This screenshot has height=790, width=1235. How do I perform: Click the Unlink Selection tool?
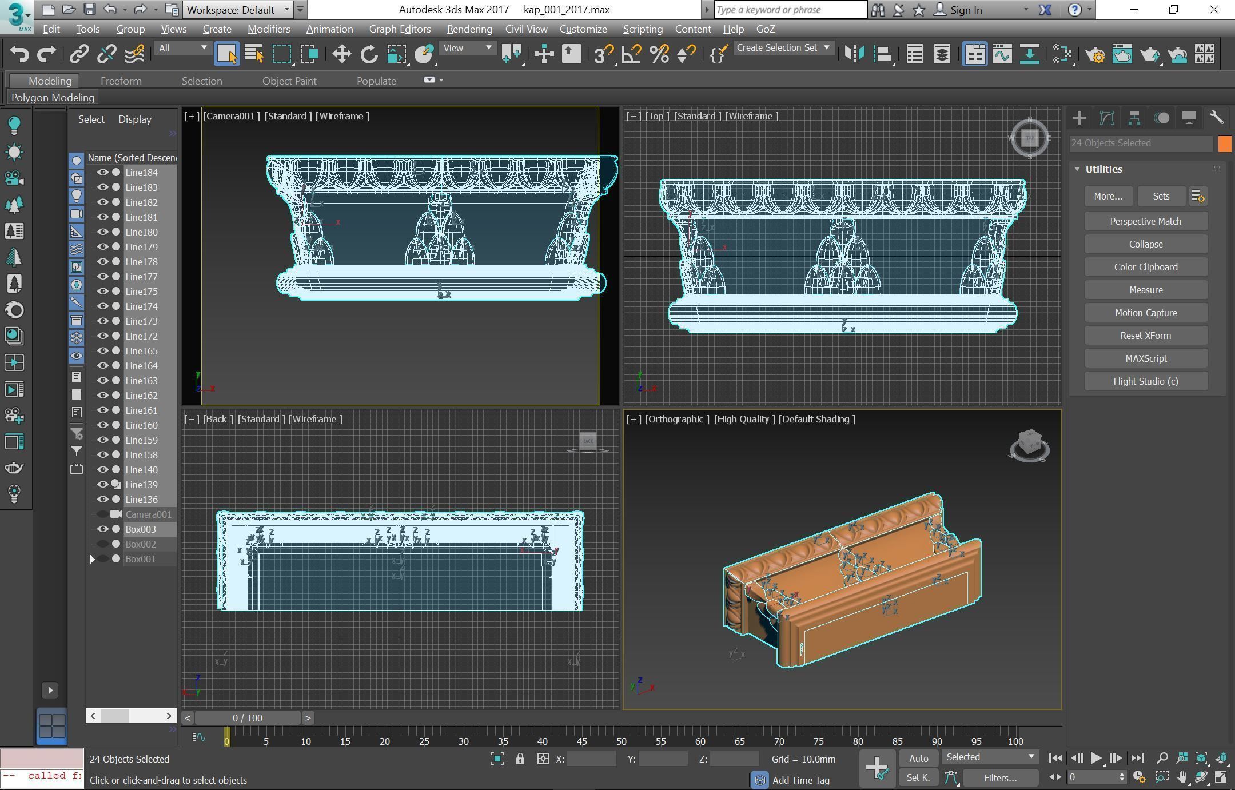[106, 54]
